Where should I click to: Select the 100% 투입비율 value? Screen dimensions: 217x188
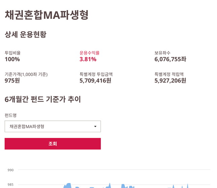(12, 60)
